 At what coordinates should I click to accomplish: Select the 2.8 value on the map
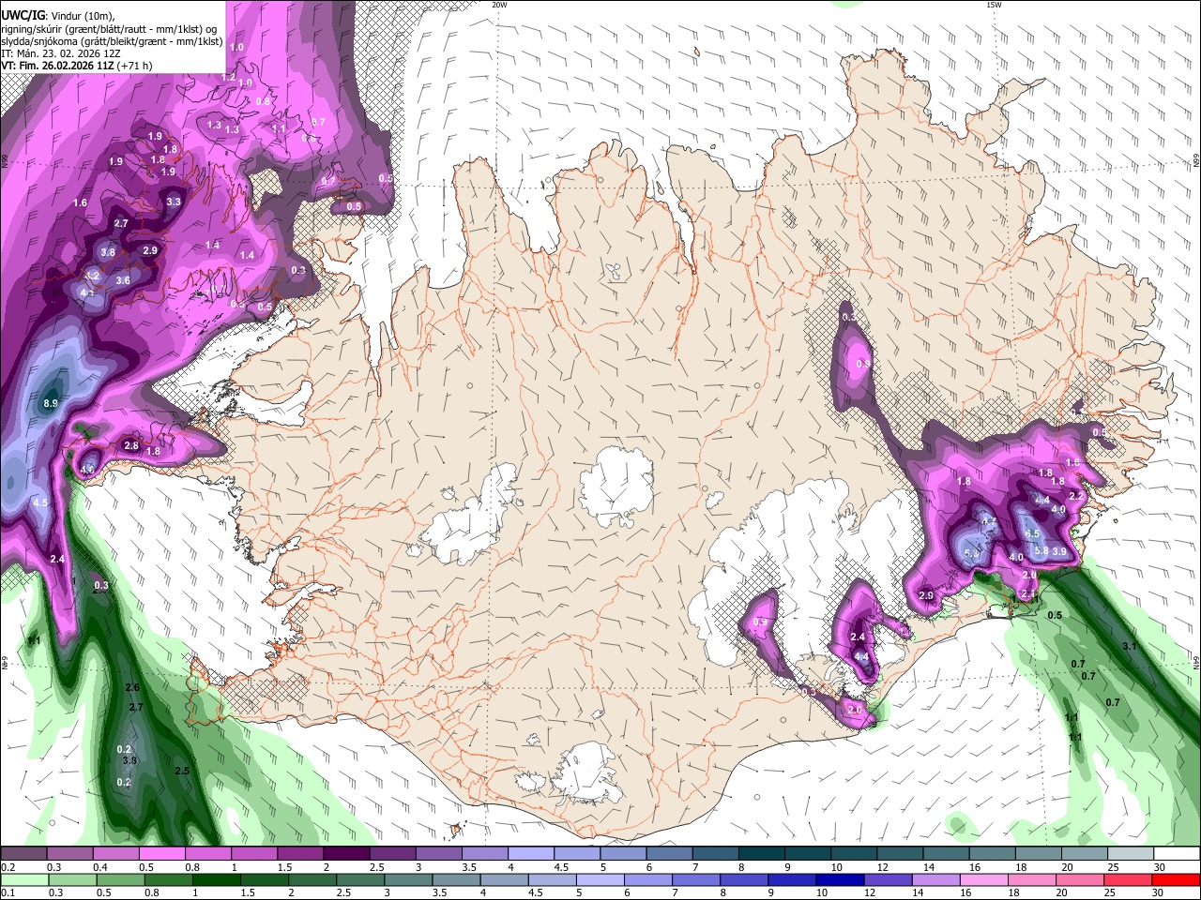[x=131, y=446]
